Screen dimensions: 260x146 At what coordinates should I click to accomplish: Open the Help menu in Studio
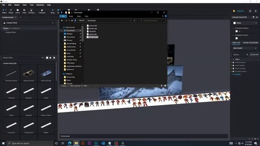pos(49,5)
